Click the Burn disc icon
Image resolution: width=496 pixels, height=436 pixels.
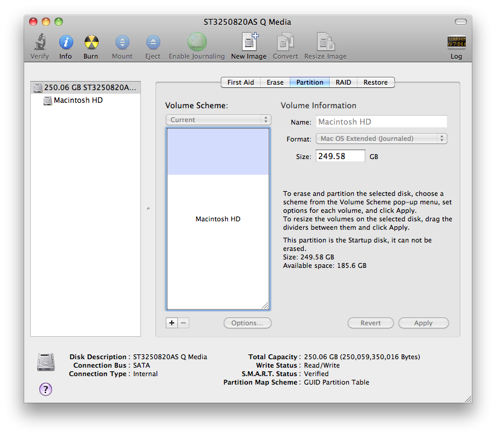coord(91,42)
